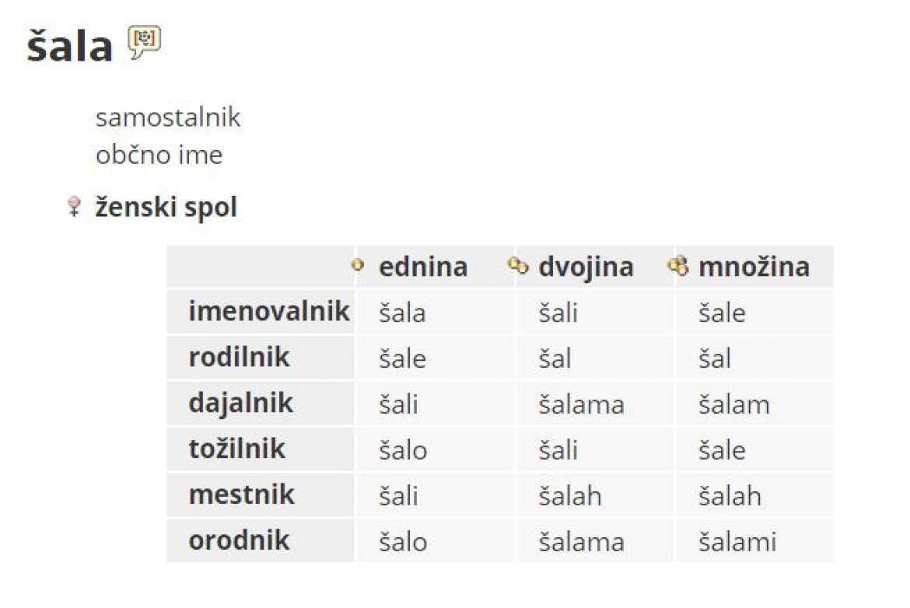
Task: Click the single dot icon beside ednina
Action: (x=358, y=265)
